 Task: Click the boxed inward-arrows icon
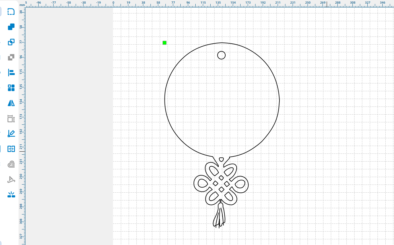(x=11, y=149)
